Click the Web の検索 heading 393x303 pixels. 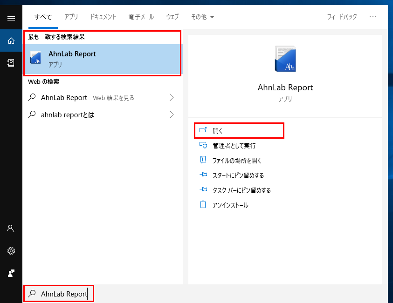[x=44, y=81]
